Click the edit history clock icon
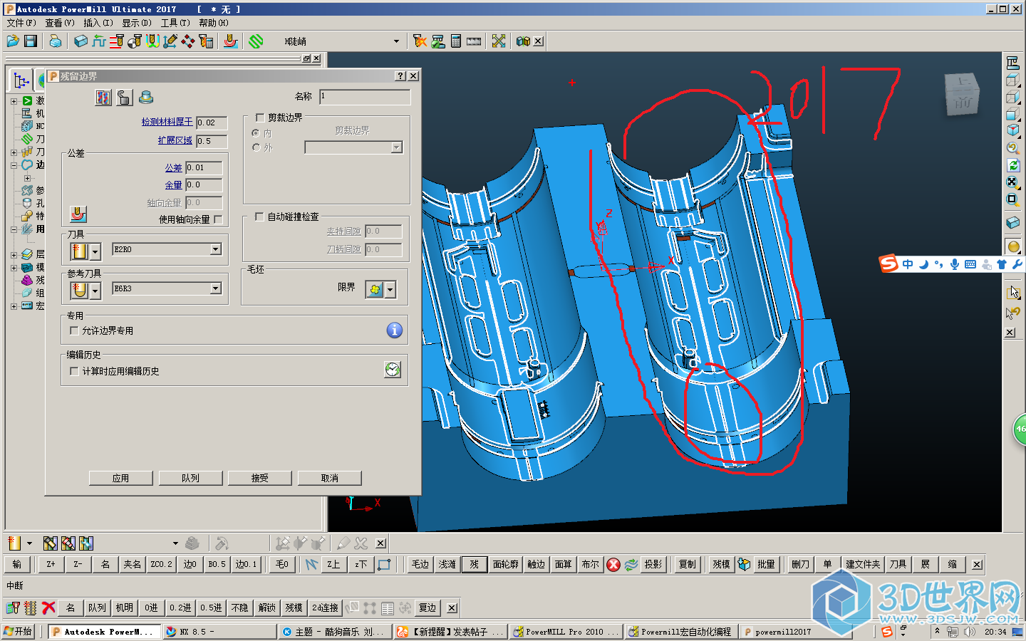The height and width of the screenshot is (641, 1026). click(x=393, y=369)
